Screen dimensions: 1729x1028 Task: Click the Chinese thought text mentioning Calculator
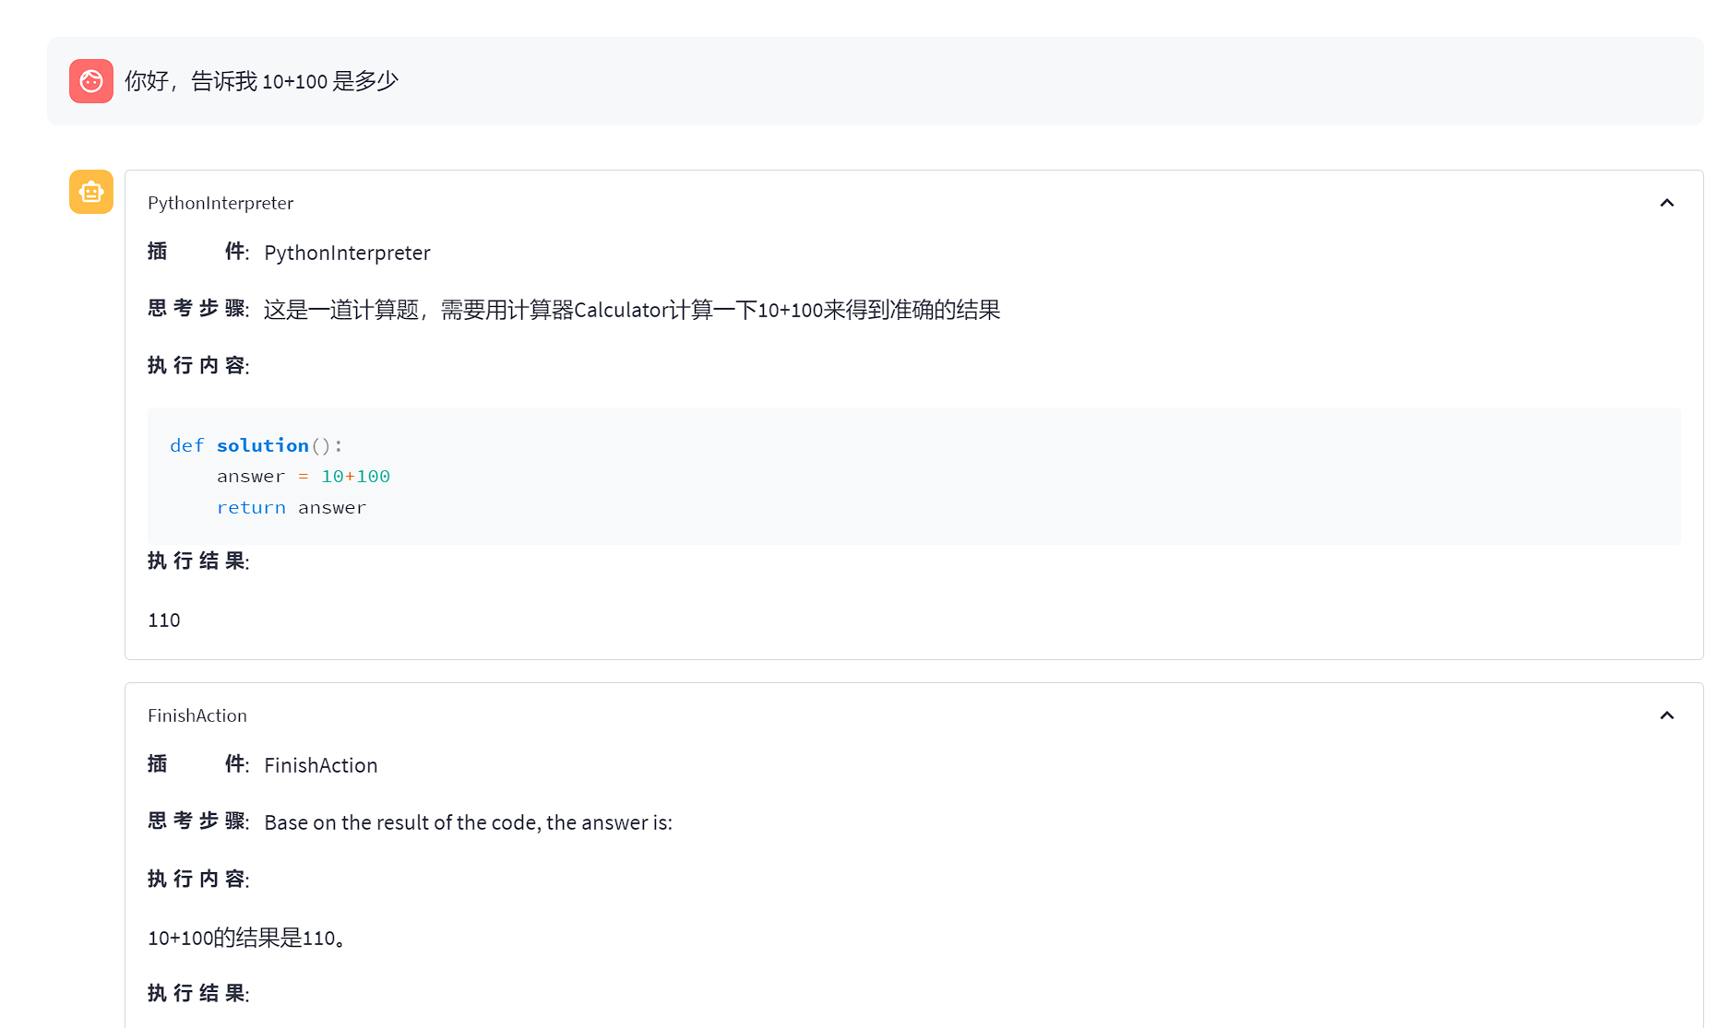click(x=631, y=310)
